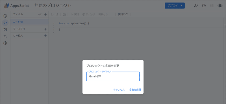Screen dimensions: 226x104
Task: Click the redo arrow in editor toolbar
Action: [x=57, y=14]
